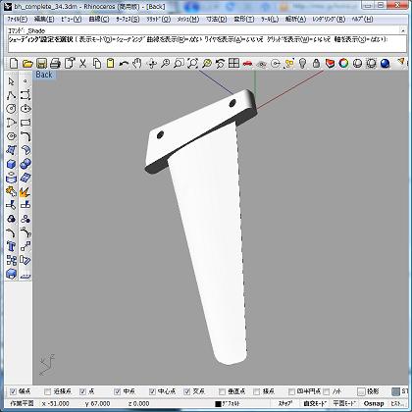Viewport: 412px width, 412px height.
Task: Open the four-viewport layout icon
Action: click(x=233, y=63)
